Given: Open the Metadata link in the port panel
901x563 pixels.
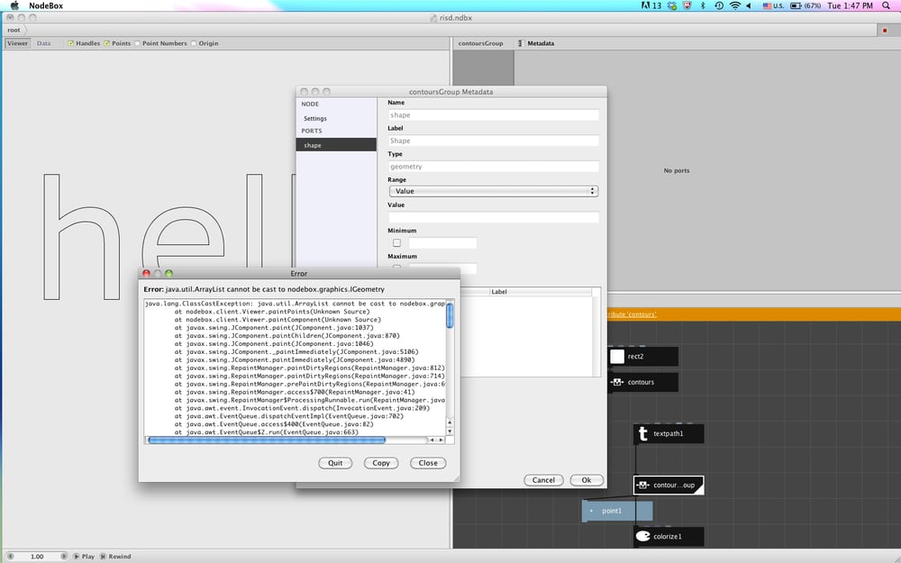Looking at the screenshot, I should click(541, 43).
